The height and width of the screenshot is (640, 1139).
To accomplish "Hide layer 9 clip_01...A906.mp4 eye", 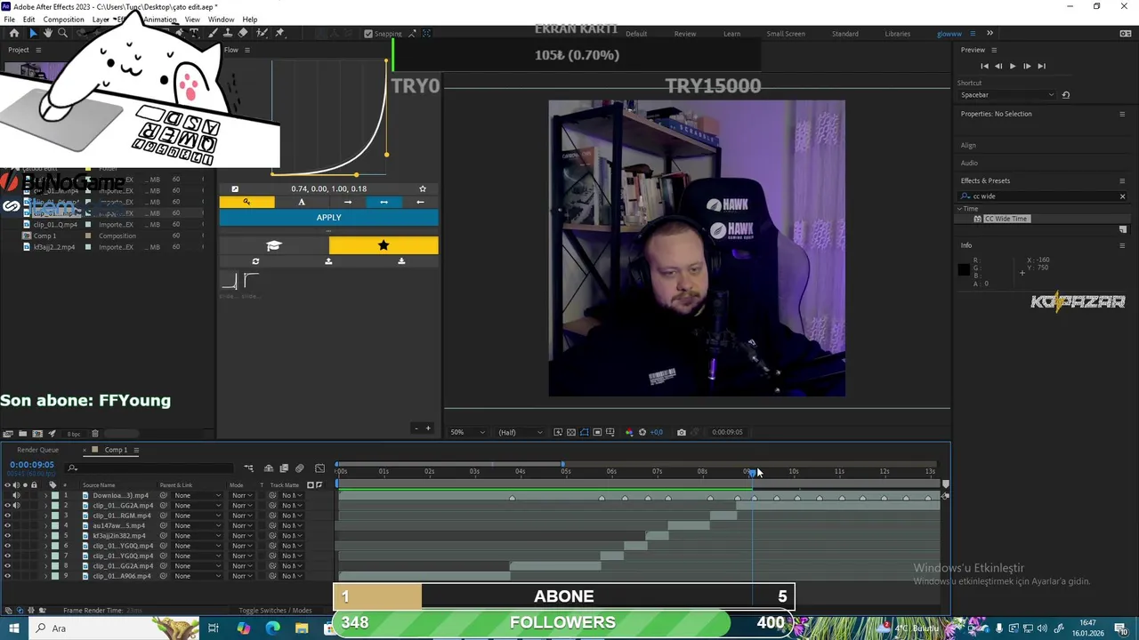I will point(7,576).
